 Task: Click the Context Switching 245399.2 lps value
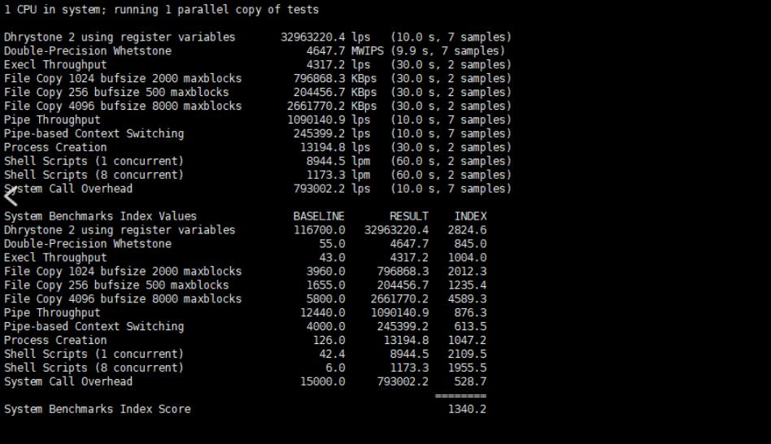click(331, 133)
